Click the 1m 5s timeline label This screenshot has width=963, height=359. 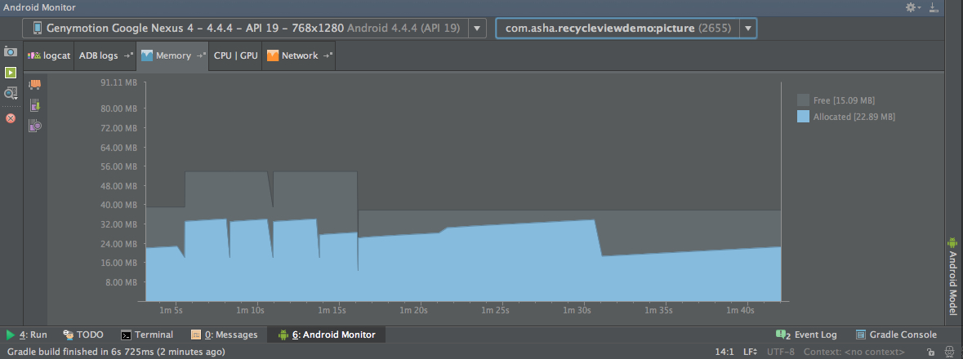tap(171, 311)
